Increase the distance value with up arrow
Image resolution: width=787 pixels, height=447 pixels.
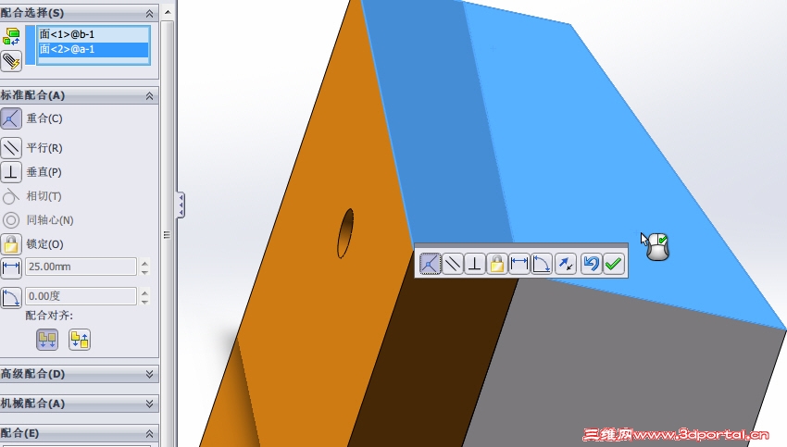145,263
